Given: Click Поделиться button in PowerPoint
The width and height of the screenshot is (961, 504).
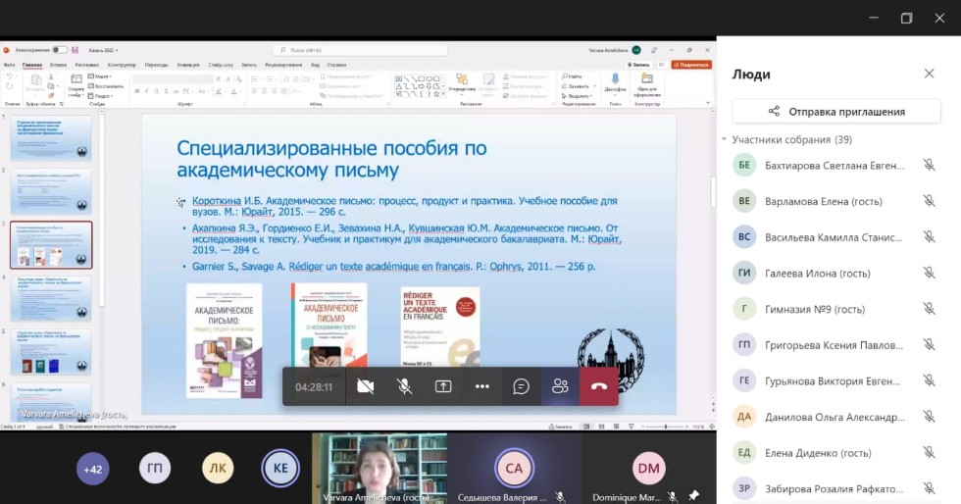Looking at the screenshot, I should pos(691,64).
